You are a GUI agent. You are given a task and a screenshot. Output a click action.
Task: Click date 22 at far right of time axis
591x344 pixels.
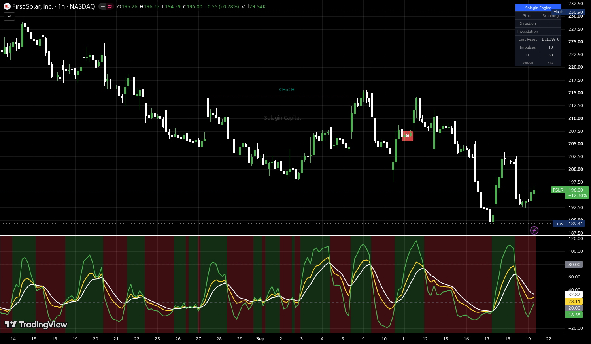(x=549, y=339)
